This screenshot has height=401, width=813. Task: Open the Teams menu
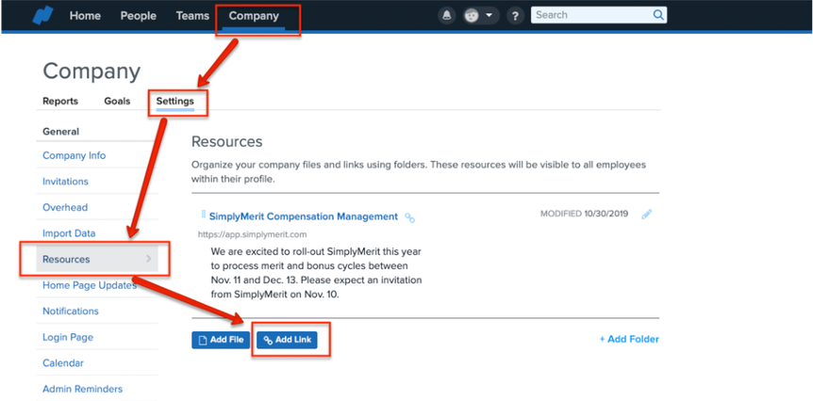click(x=192, y=16)
